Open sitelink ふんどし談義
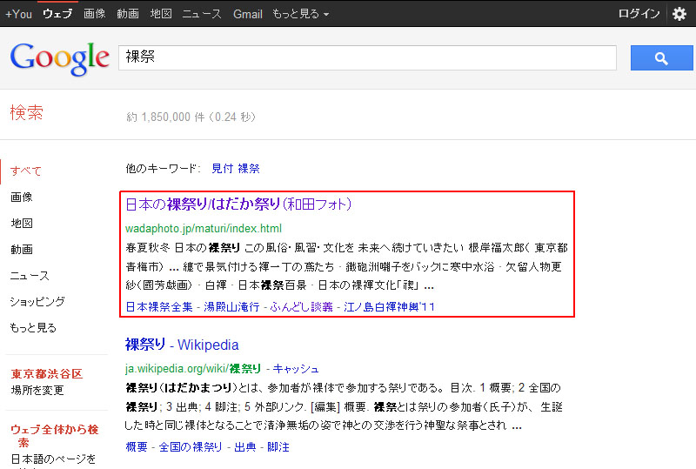Viewport: 696px width, 469px height. coord(301,307)
